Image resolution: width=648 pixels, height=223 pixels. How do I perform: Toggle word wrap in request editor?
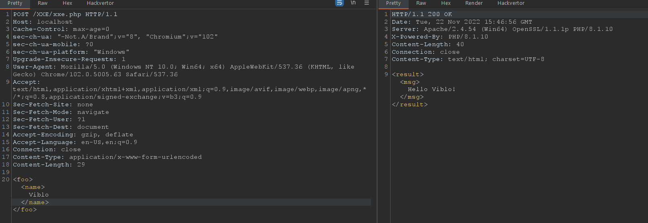click(x=339, y=3)
